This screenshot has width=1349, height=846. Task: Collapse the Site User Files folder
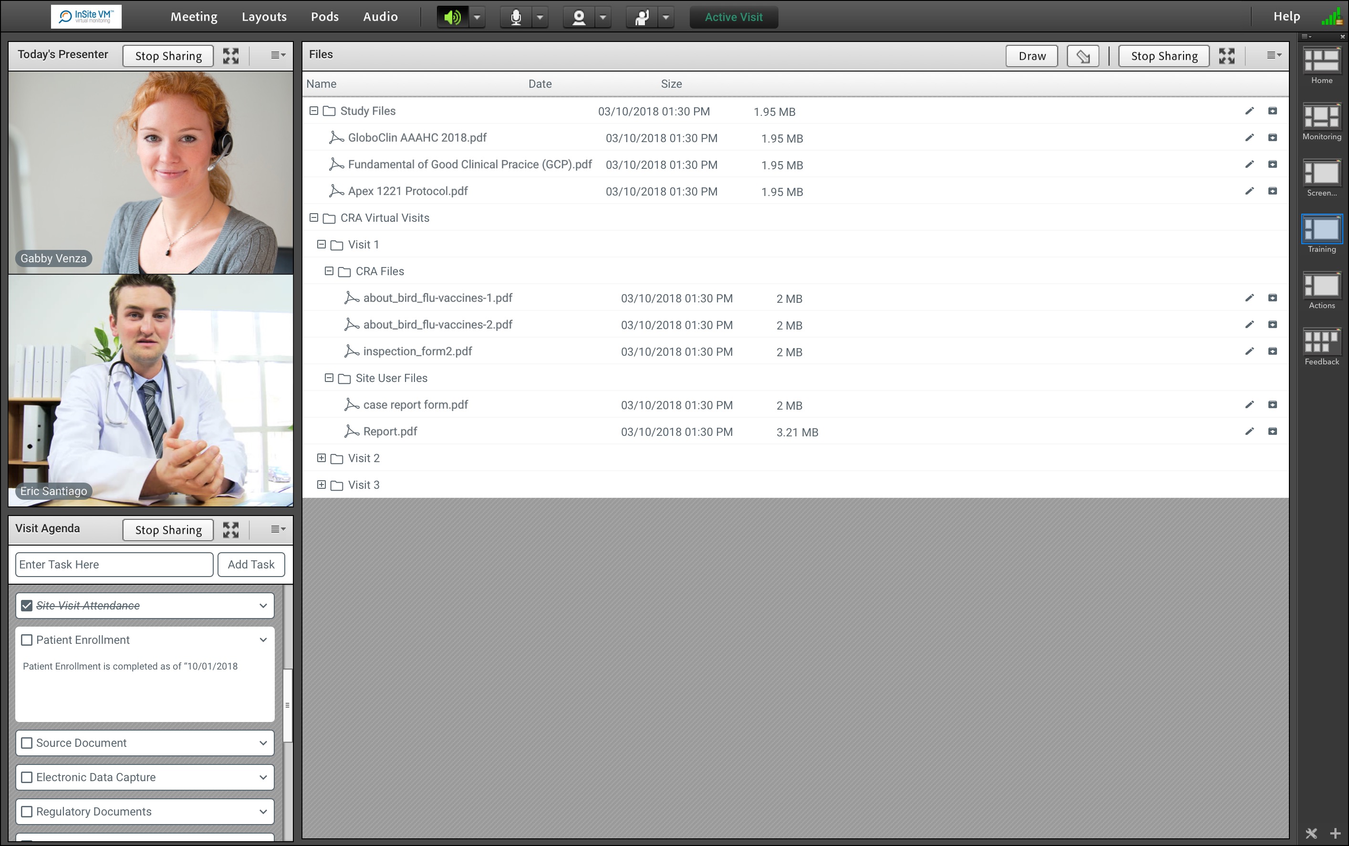tap(329, 378)
